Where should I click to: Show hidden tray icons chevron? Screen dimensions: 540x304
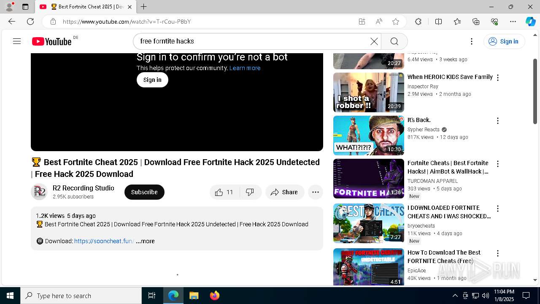click(x=455, y=296)
